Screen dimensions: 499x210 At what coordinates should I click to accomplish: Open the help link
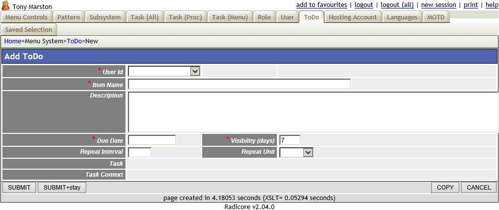pyautogui.click(x=491, y=5)
